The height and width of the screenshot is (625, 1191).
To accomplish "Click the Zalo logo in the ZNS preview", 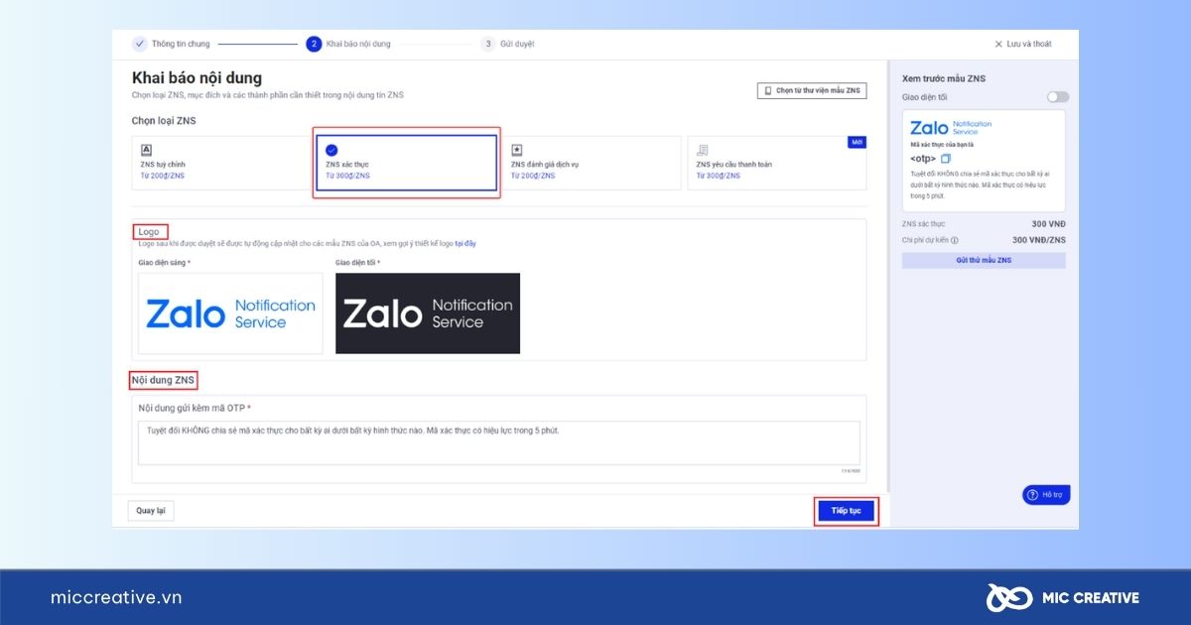I will [951, 128].
